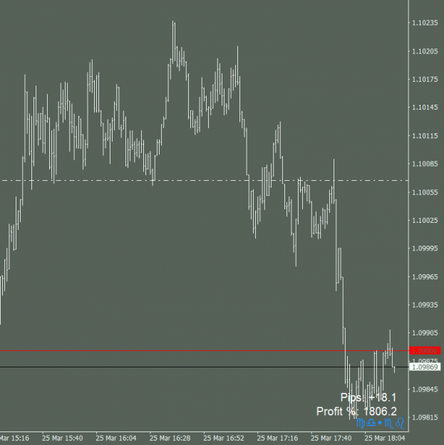This screenshot has width=444, height=445.
Task: Click the '25 Mar 15:40' time label
Action: 63,438
